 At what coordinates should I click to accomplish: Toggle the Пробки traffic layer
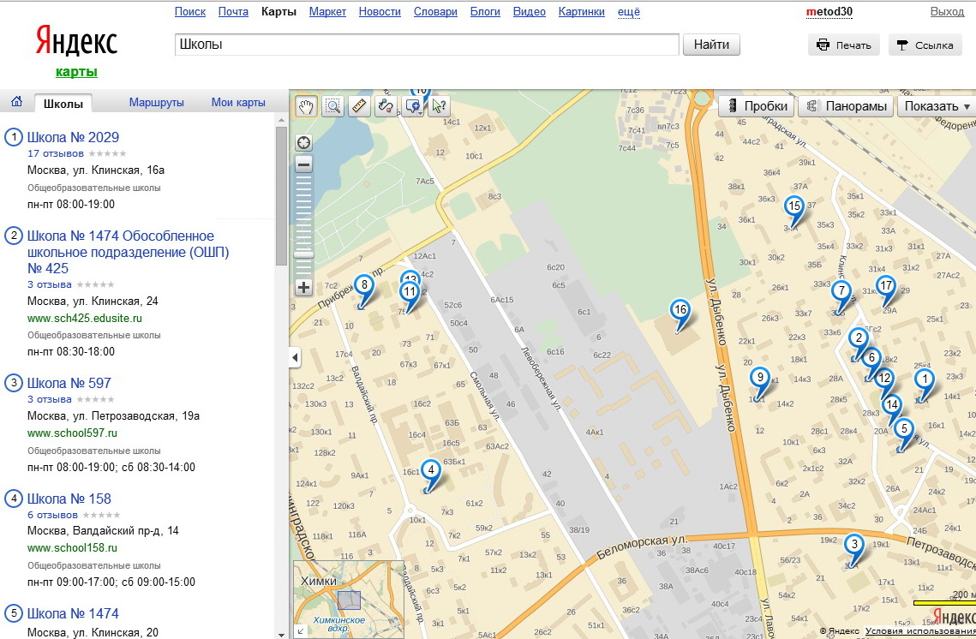(756, 106)
